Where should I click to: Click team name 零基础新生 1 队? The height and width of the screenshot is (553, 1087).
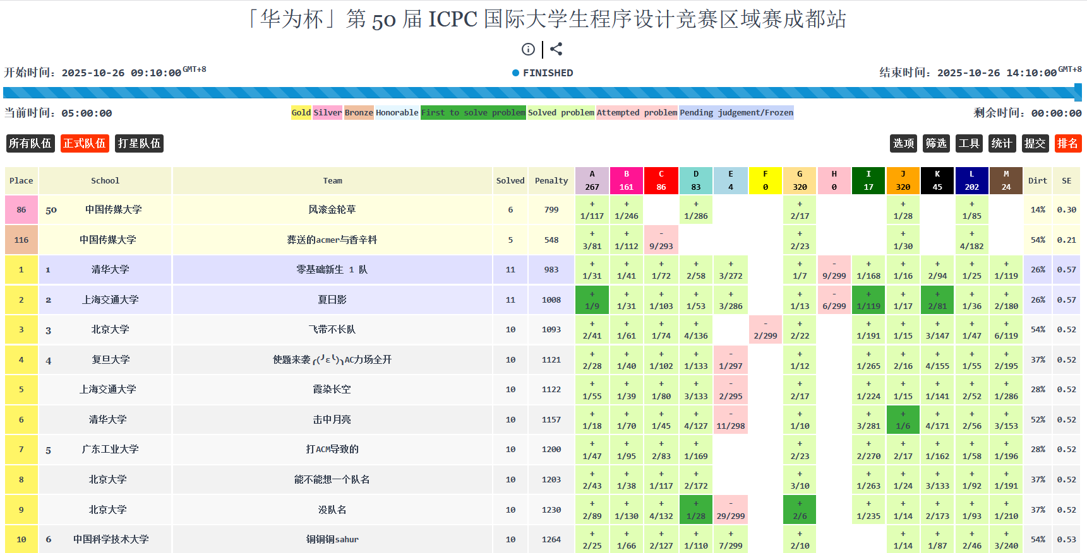pos(332,270)
